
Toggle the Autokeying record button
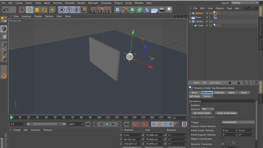coord(140,124)
